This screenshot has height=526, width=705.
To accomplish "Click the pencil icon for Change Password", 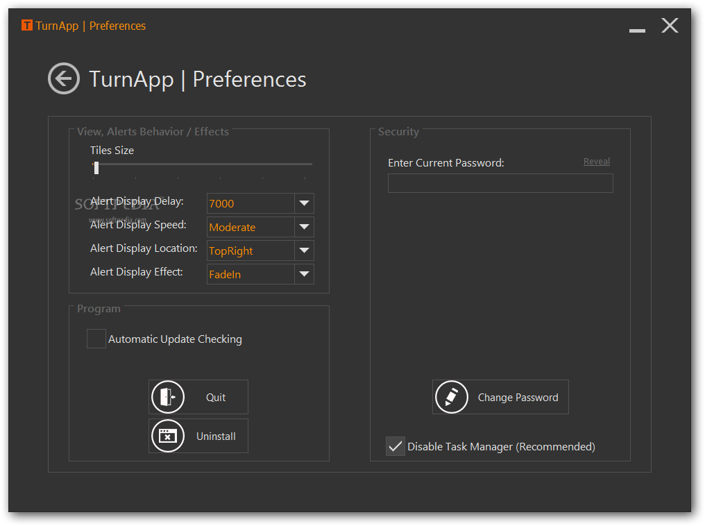I will 452,397.
